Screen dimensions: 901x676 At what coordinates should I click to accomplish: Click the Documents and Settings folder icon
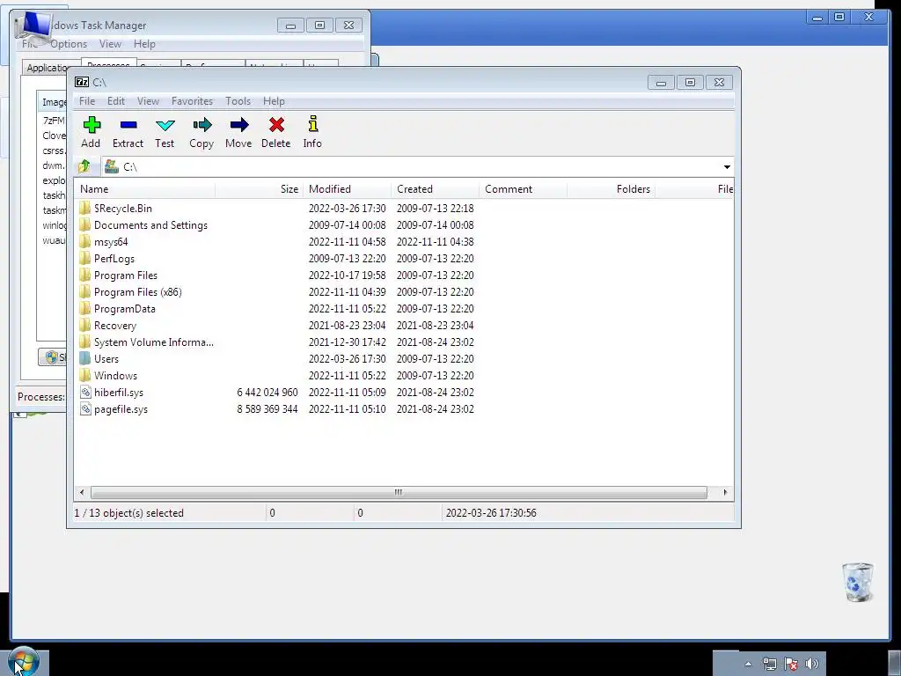pos(85,224)
